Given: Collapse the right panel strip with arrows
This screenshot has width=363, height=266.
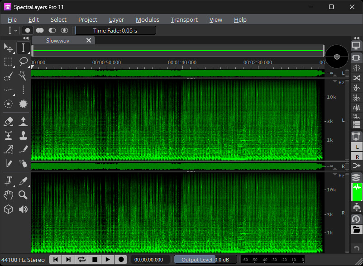Looking at the screenshot, I should pyautogui.click(x=356, y=38).
